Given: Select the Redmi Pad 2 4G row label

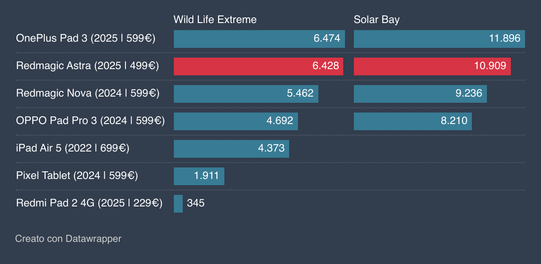Looking at the screenshot, I should tap(89, 203).
